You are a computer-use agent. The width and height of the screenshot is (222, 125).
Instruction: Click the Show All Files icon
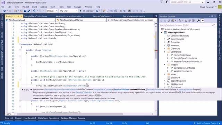pos(193,21)
